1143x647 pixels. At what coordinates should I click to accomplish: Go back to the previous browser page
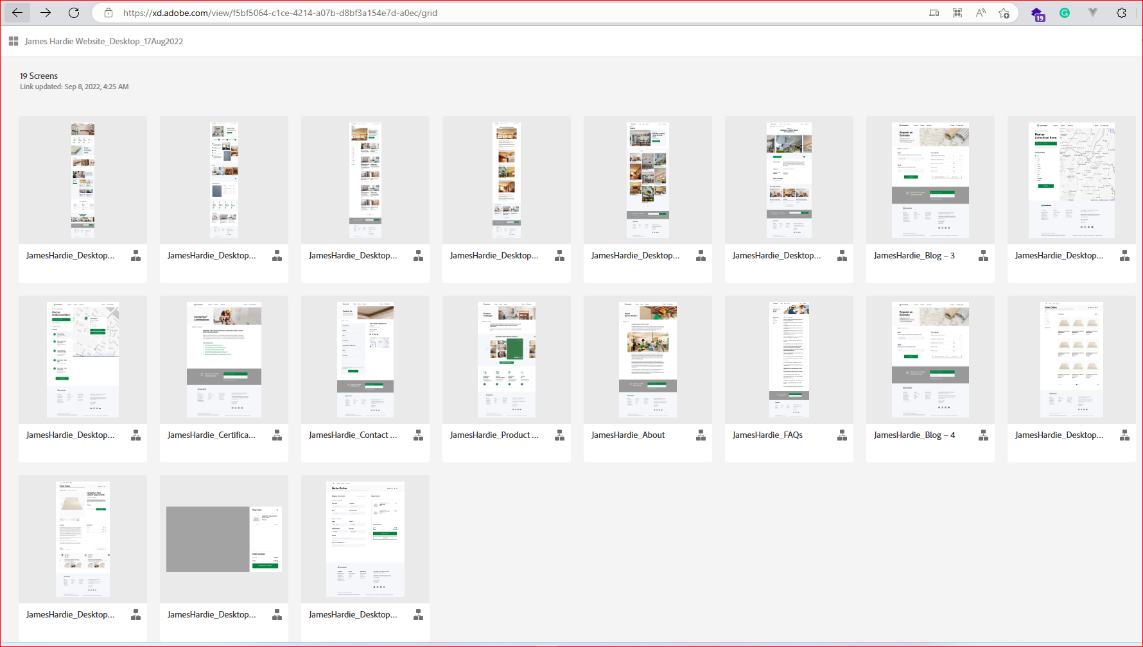point(17,13)
